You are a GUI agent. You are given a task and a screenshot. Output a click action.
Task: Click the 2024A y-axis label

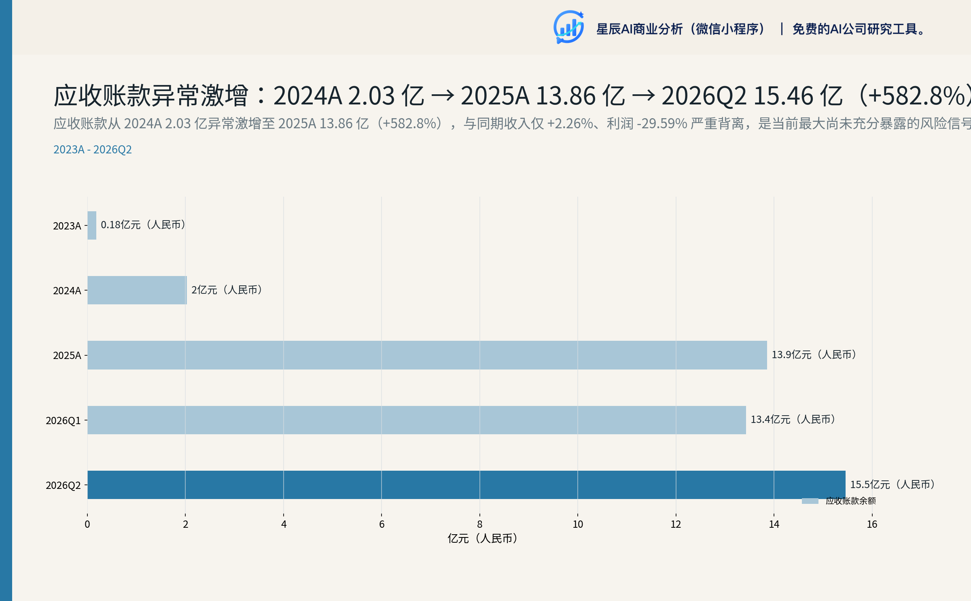coord(67,291)
